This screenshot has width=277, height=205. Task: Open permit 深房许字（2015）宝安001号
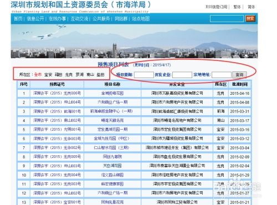point(57,202)
